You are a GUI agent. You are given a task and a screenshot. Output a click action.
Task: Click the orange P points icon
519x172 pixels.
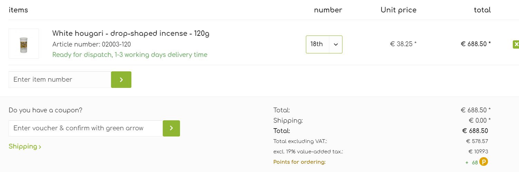484,162
